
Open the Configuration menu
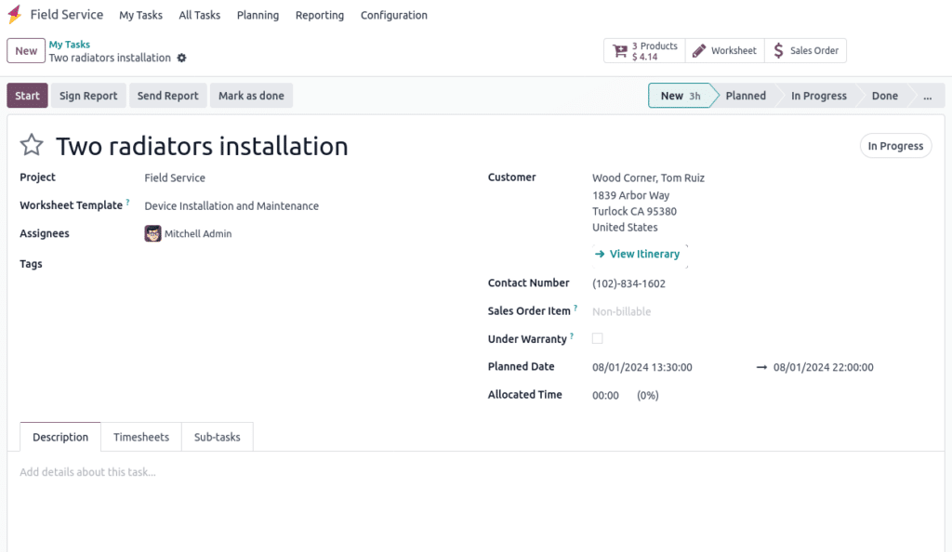[394, 15]
